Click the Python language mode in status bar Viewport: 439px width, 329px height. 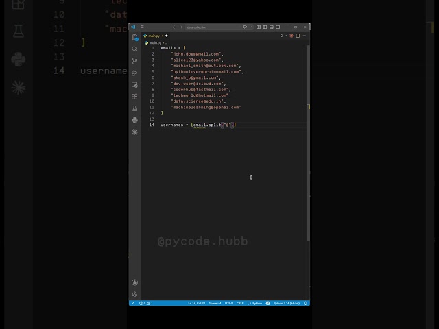pos(255,303)
